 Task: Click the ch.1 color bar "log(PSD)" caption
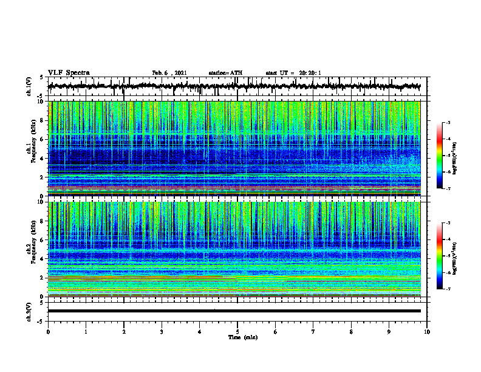(x=455, y=158)
